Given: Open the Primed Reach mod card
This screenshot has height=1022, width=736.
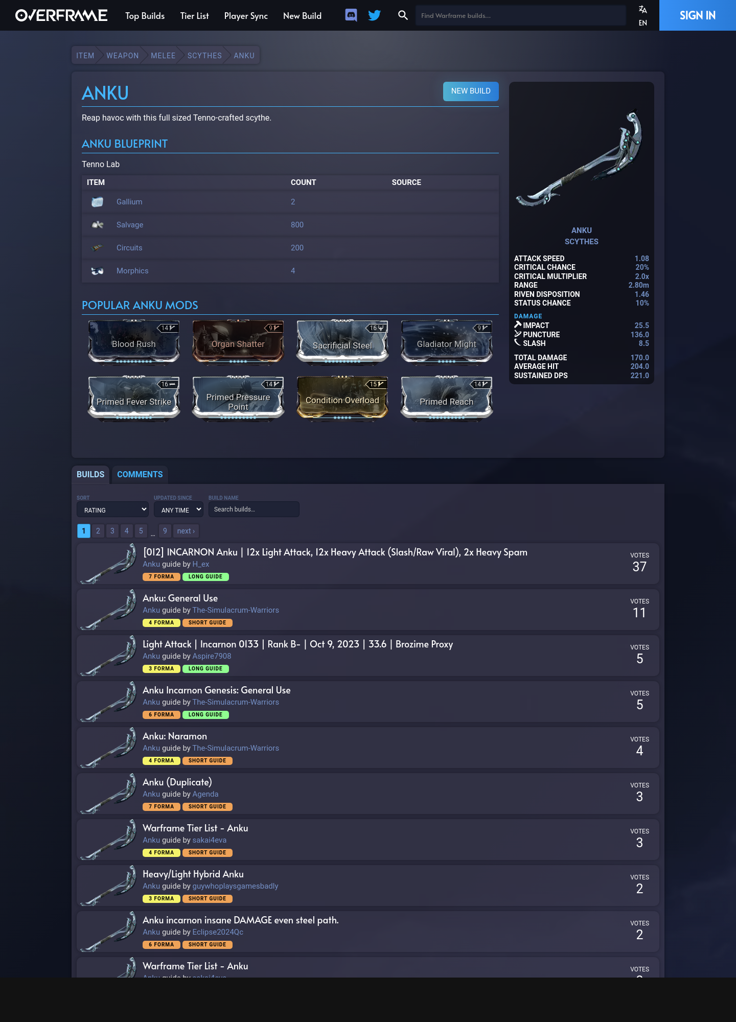Looking at the screenshot, I should click(447, 398).
